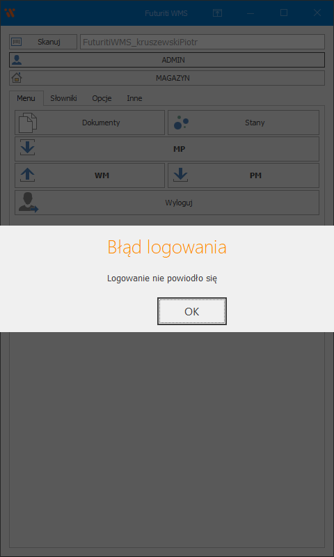Open the Opcje tab
This screenshot has width=334, height=557.
pos(102,98)
